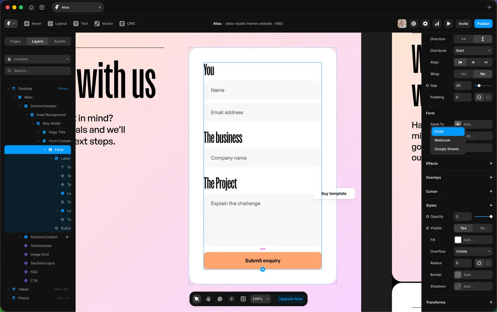Screen dimensions: 497x312
Task: Align items to left
Action: click(460, 62)
